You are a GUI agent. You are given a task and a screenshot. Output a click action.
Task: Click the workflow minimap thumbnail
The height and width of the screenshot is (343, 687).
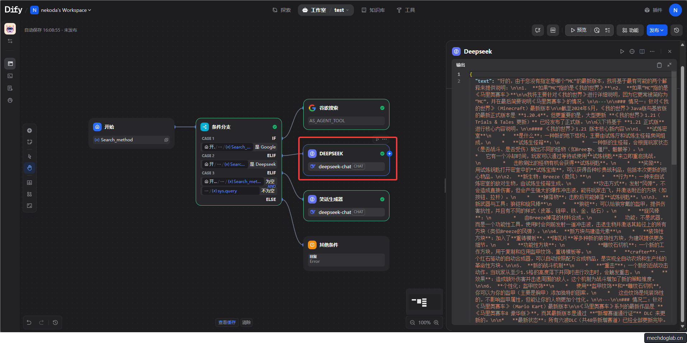click(424, 302)
